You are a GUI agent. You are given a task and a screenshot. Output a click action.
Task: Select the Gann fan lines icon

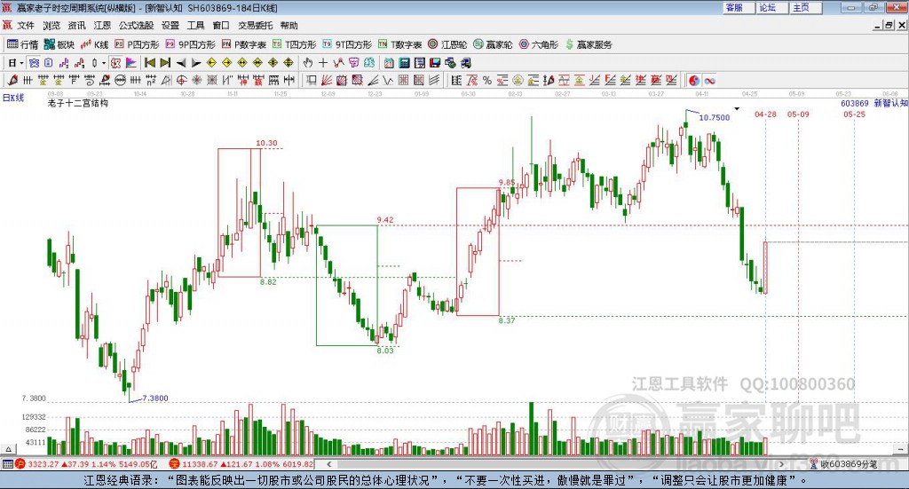pyautogui.click(x=327, y=80)
